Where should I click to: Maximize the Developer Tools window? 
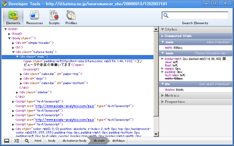214,3
